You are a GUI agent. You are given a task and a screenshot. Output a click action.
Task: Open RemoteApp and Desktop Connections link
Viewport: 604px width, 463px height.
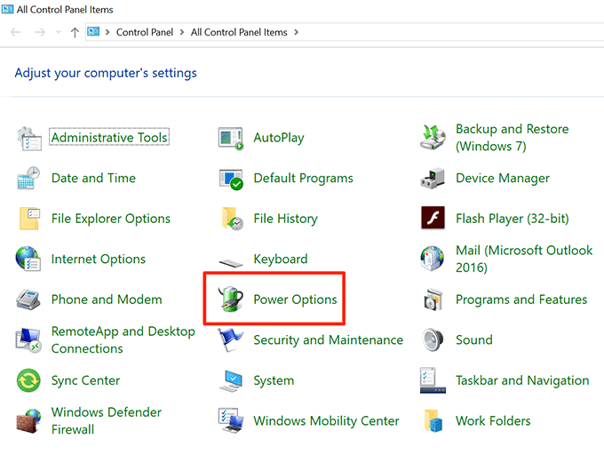click(123, 340)
